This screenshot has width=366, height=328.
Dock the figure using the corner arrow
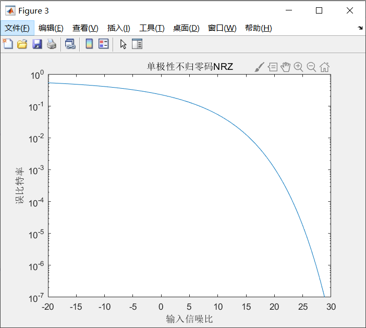tap(360, 28)
